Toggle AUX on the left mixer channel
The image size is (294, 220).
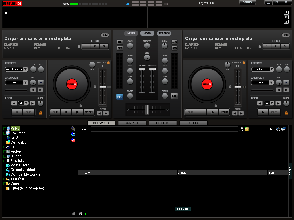120,42
